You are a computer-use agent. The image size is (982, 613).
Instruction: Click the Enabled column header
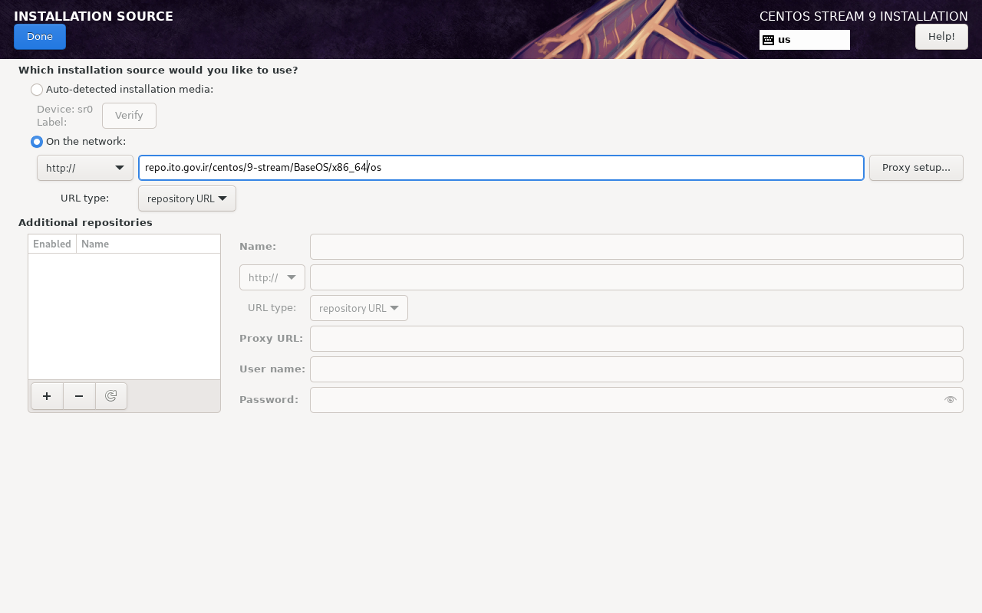click(52, 244)
